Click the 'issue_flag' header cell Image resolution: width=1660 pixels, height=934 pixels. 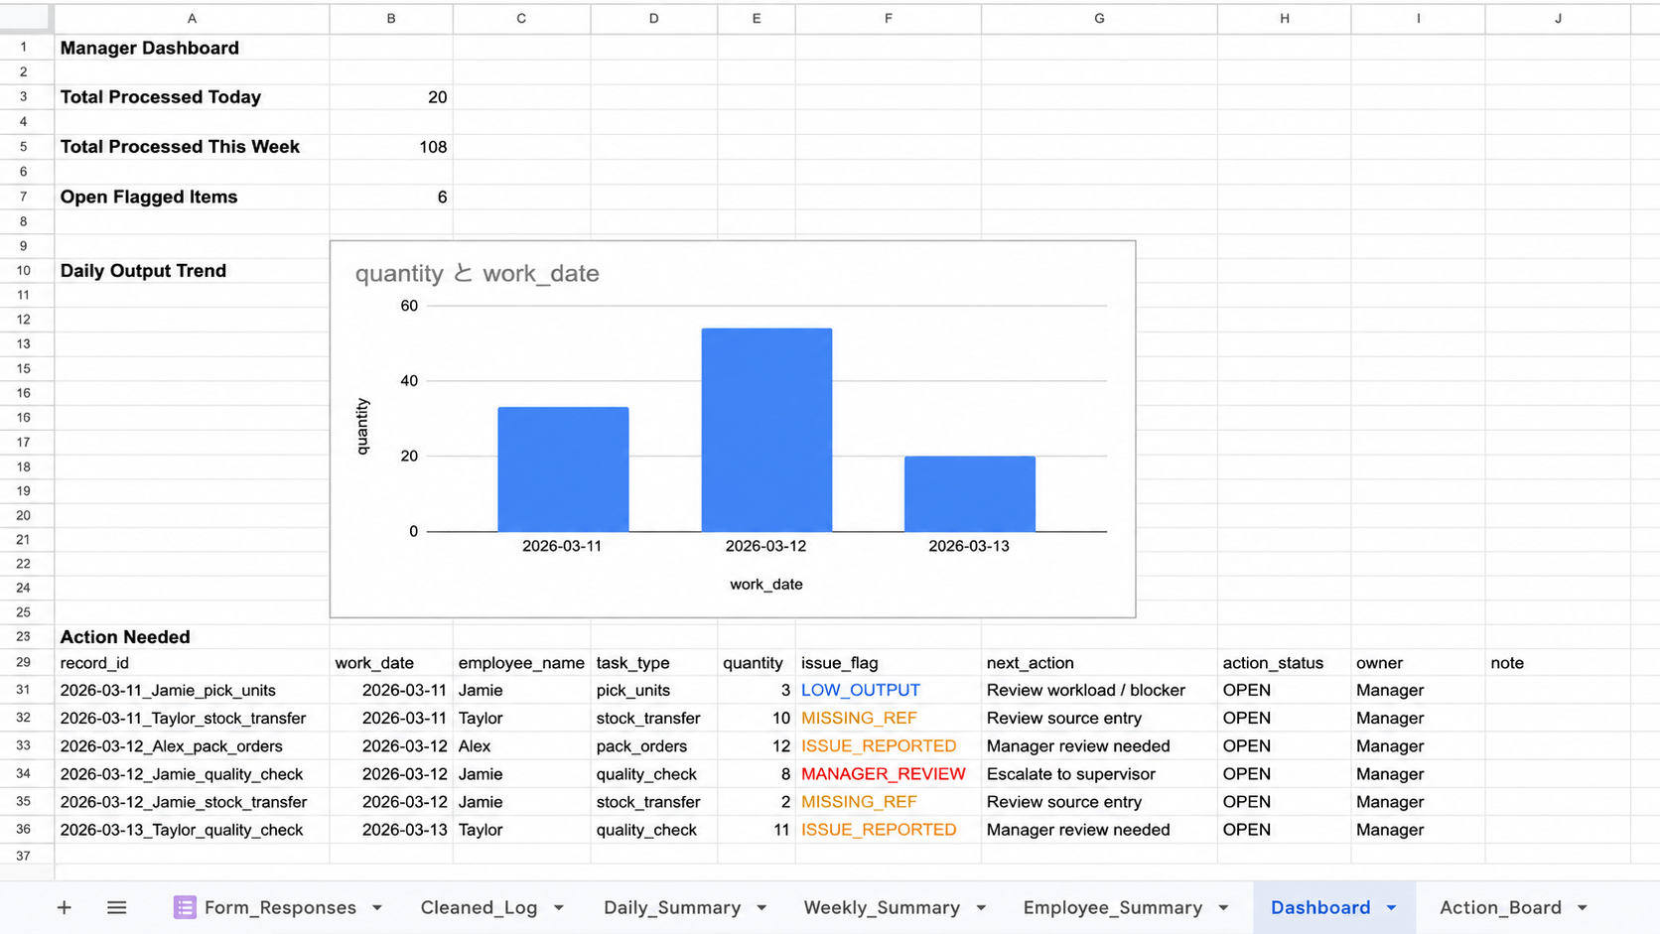point(888,663)
